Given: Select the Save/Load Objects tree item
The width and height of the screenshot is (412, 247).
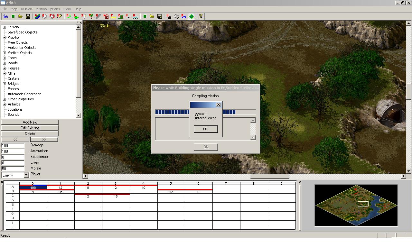Looking at the screenshot, I should [x=22, y=32].
